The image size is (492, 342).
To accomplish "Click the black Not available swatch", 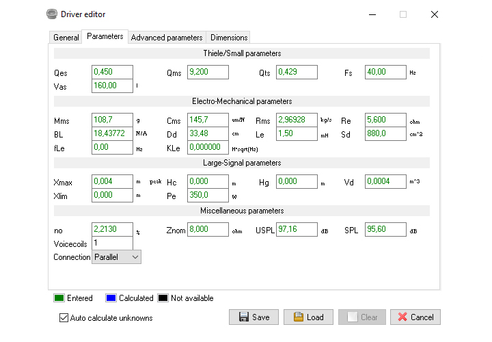I will (x=163, y=298).
